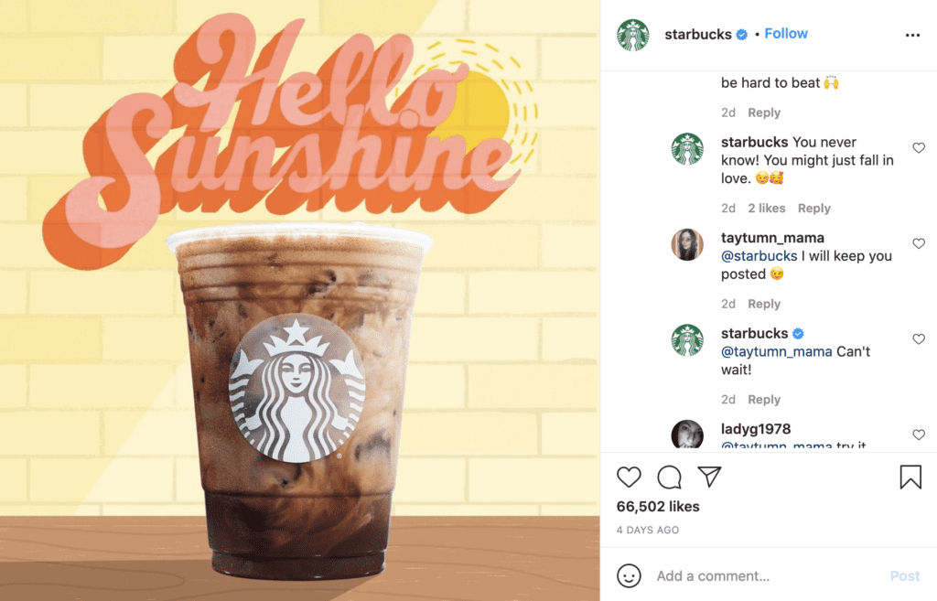The height and width of the screenshot is (601, 937).
Task: Open ladyg1978's profile avatar
Action: tap(687, 435)
